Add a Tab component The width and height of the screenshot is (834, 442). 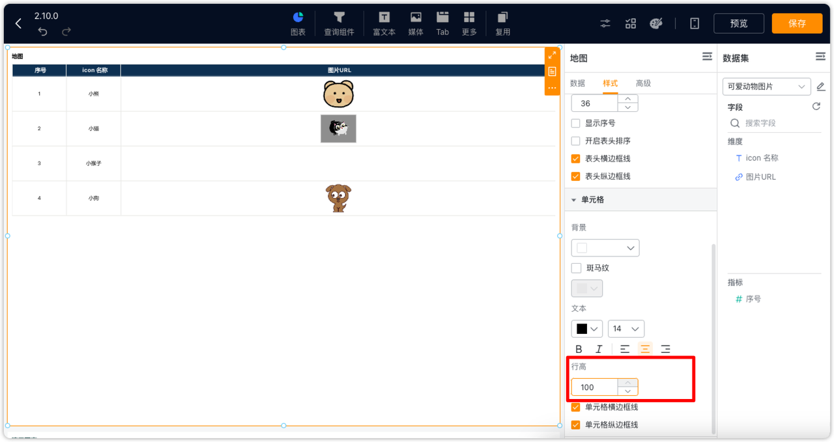point(442,23)
